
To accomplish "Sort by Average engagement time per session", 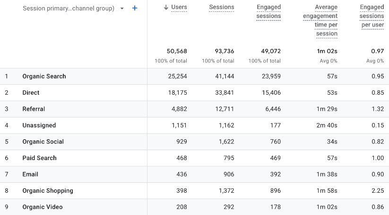I will click(320, 20).
